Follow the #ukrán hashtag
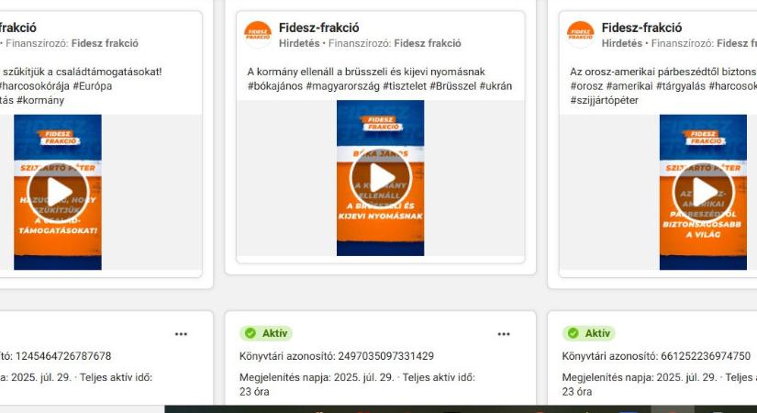Viewport: 757px width, 413px height. pyautogui.click(x=495, y=86)
